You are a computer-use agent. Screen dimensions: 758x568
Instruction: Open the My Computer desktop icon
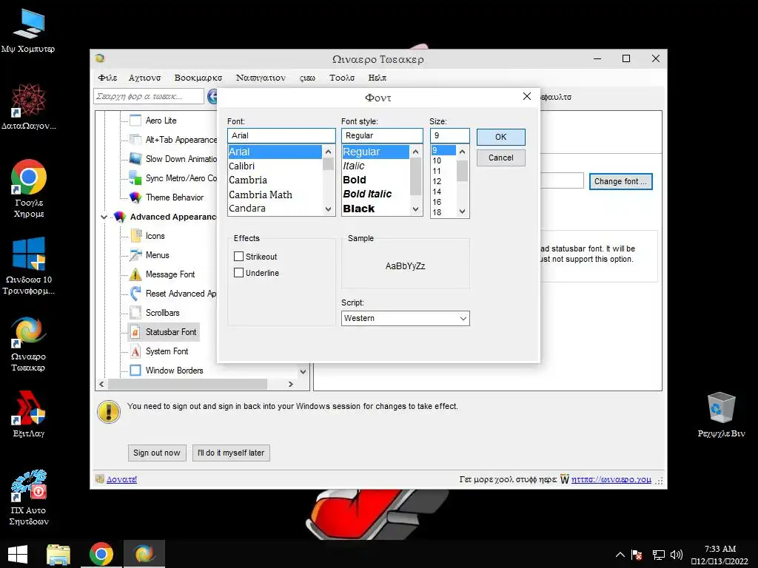pos(29,30)
